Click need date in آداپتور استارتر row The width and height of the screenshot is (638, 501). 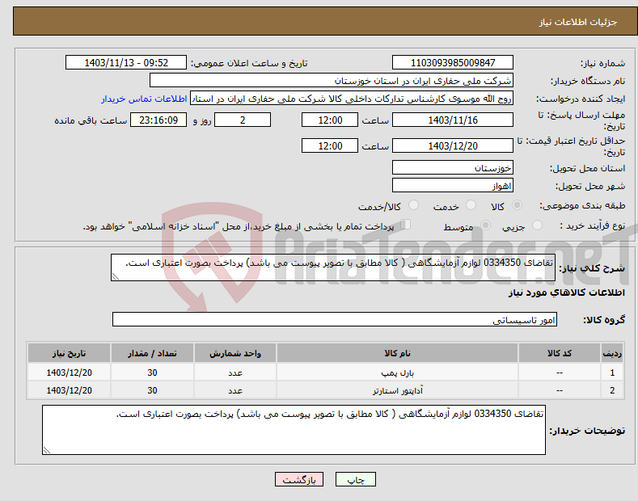pos(70,390)
